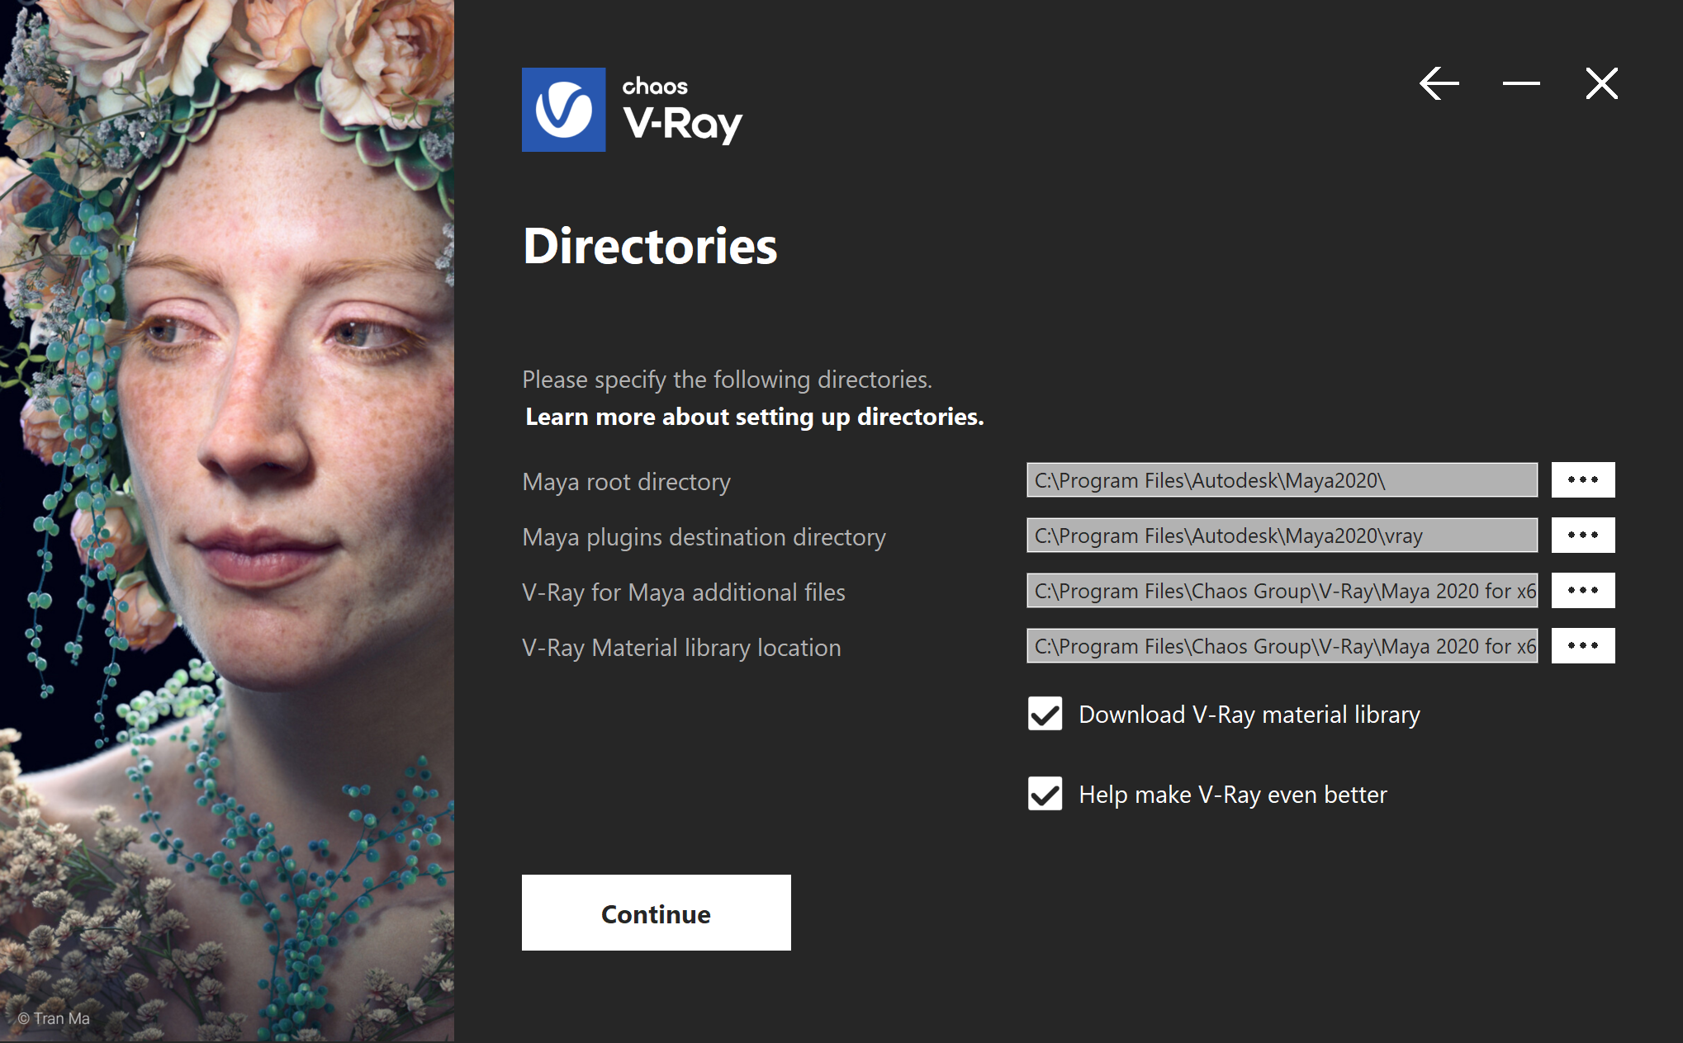The width and height of the screenshot is (1683, 1043).
Task: Minimize the installer window
Action: pos(1521,83)
